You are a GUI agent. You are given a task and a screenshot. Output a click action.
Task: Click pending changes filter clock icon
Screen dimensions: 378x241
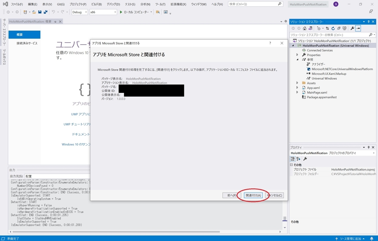319,28
